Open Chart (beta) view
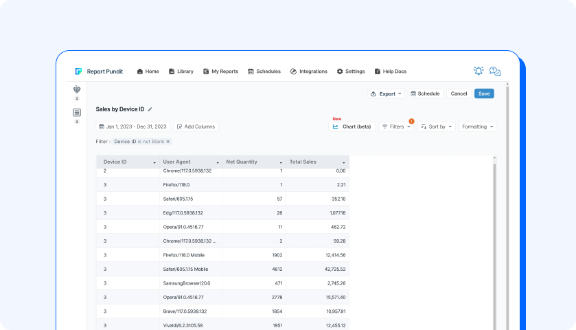576x330 pixels. [x=352, y=126]
